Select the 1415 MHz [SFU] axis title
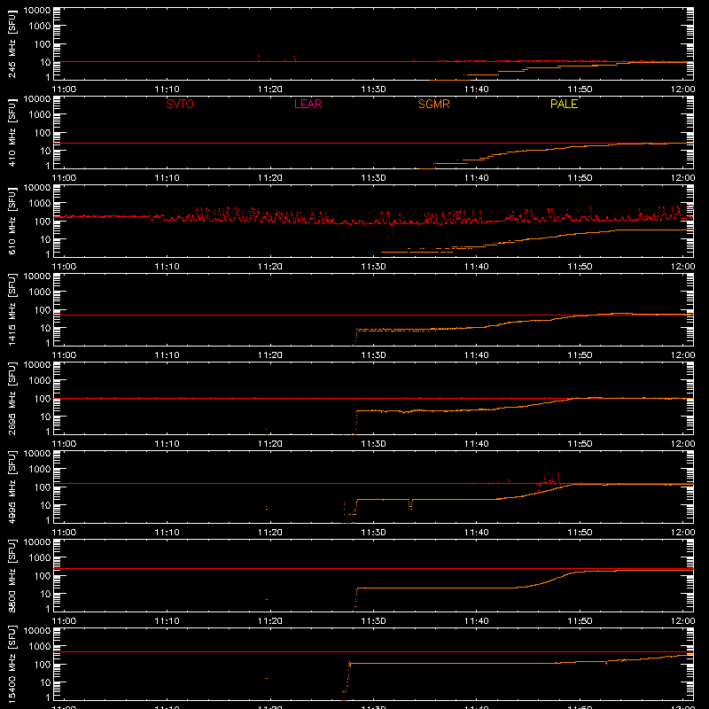This screenshot has width=709, height=709. tap(12, 309)
